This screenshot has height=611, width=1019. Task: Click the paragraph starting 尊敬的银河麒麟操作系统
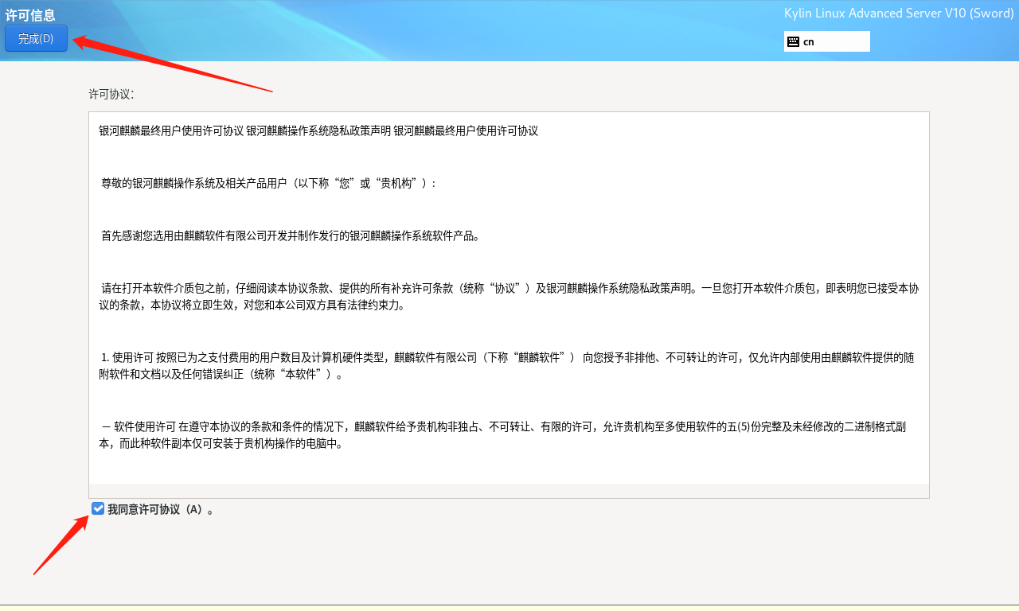tap(268, 183)
